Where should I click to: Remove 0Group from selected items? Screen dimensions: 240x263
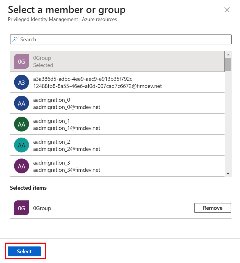(212, 208)
